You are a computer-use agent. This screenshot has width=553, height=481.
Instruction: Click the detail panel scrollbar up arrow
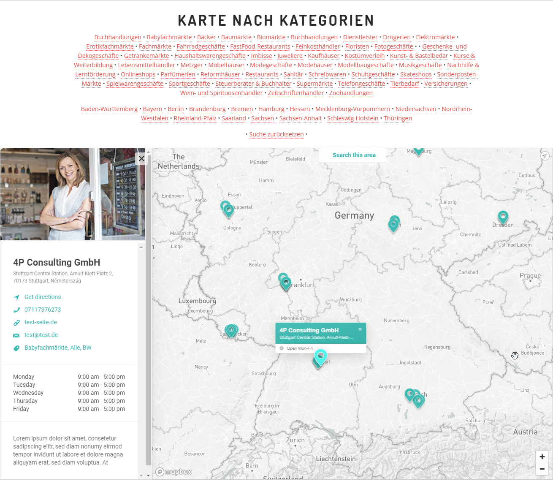pos(141,247)
